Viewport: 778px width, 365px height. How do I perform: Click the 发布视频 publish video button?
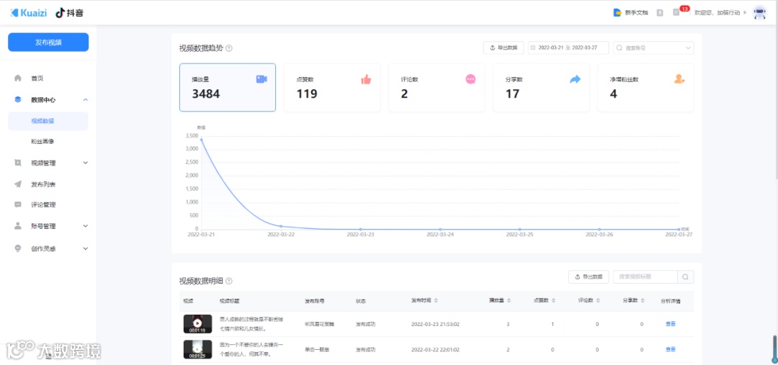tap(48, 42)
